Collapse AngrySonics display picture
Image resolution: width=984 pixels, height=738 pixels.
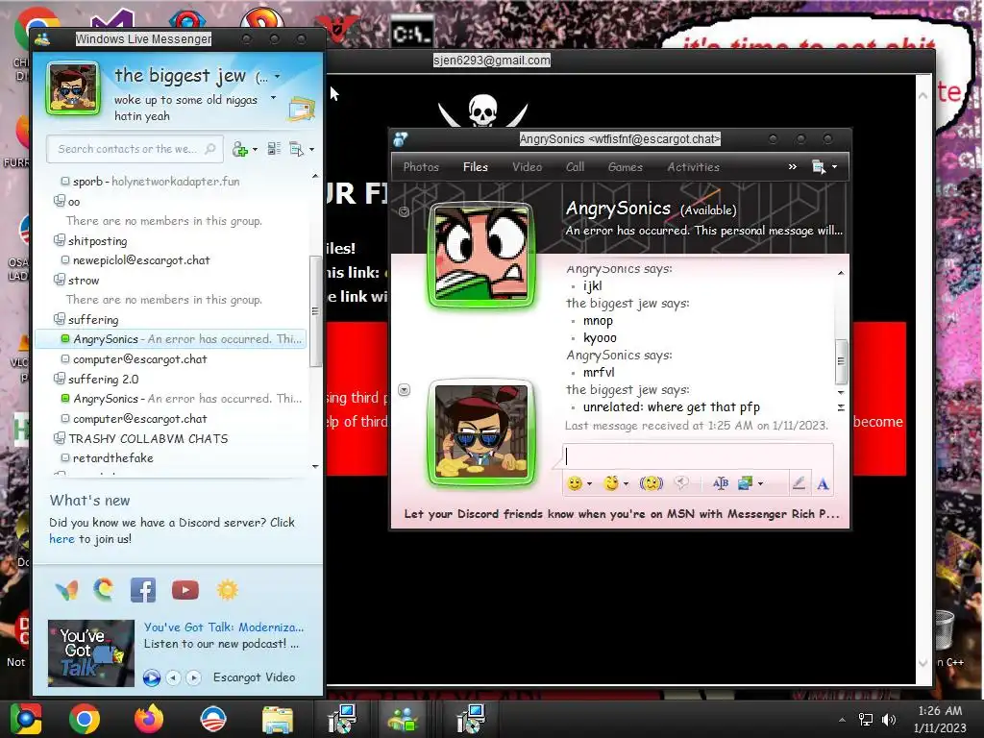pos(405,212)
